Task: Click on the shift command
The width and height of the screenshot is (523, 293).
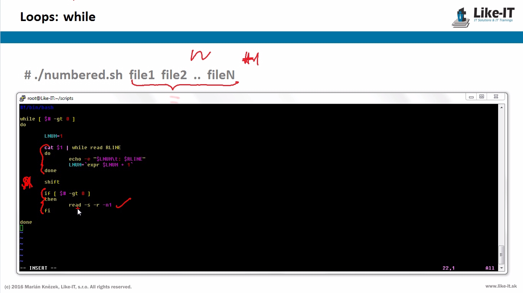Action: [52, 182]
